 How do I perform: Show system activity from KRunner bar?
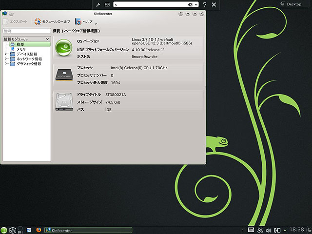pyautogui.click(x=107, y=4)
